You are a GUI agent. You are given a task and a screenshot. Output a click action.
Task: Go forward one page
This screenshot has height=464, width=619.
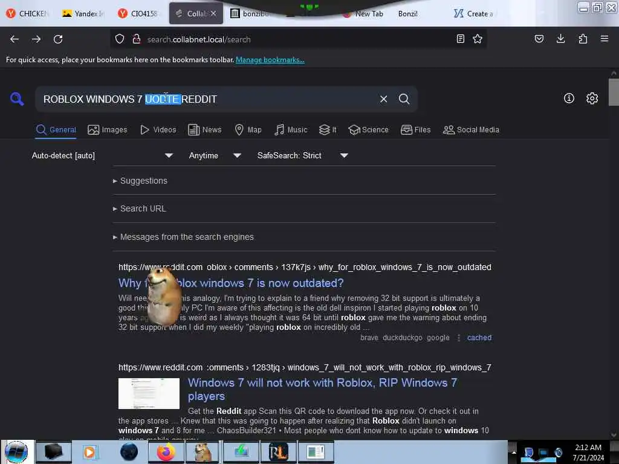pyautogui.click(x=36, y=39)
